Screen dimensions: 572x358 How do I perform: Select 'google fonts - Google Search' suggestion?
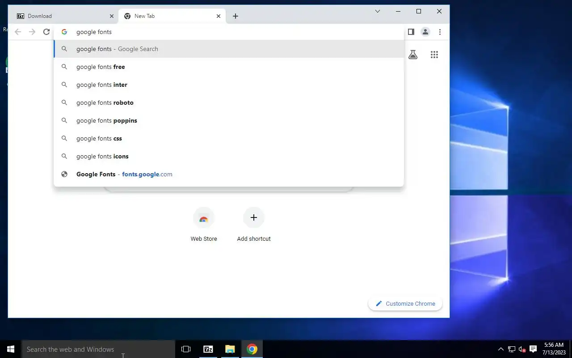coord(229,49)
